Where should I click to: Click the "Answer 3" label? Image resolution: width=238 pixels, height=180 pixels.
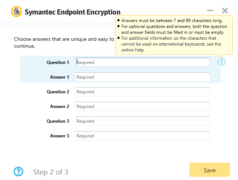[60, 136]
